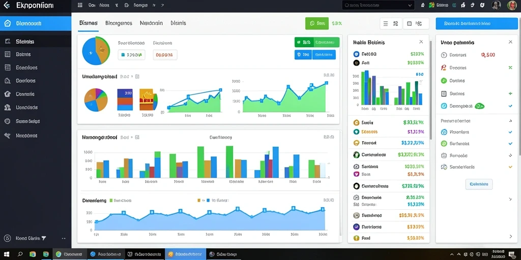This screenshot has width=521, height=260.
Task: Switch to the second tab, Blomgenes
Action: tap(119, 23)
